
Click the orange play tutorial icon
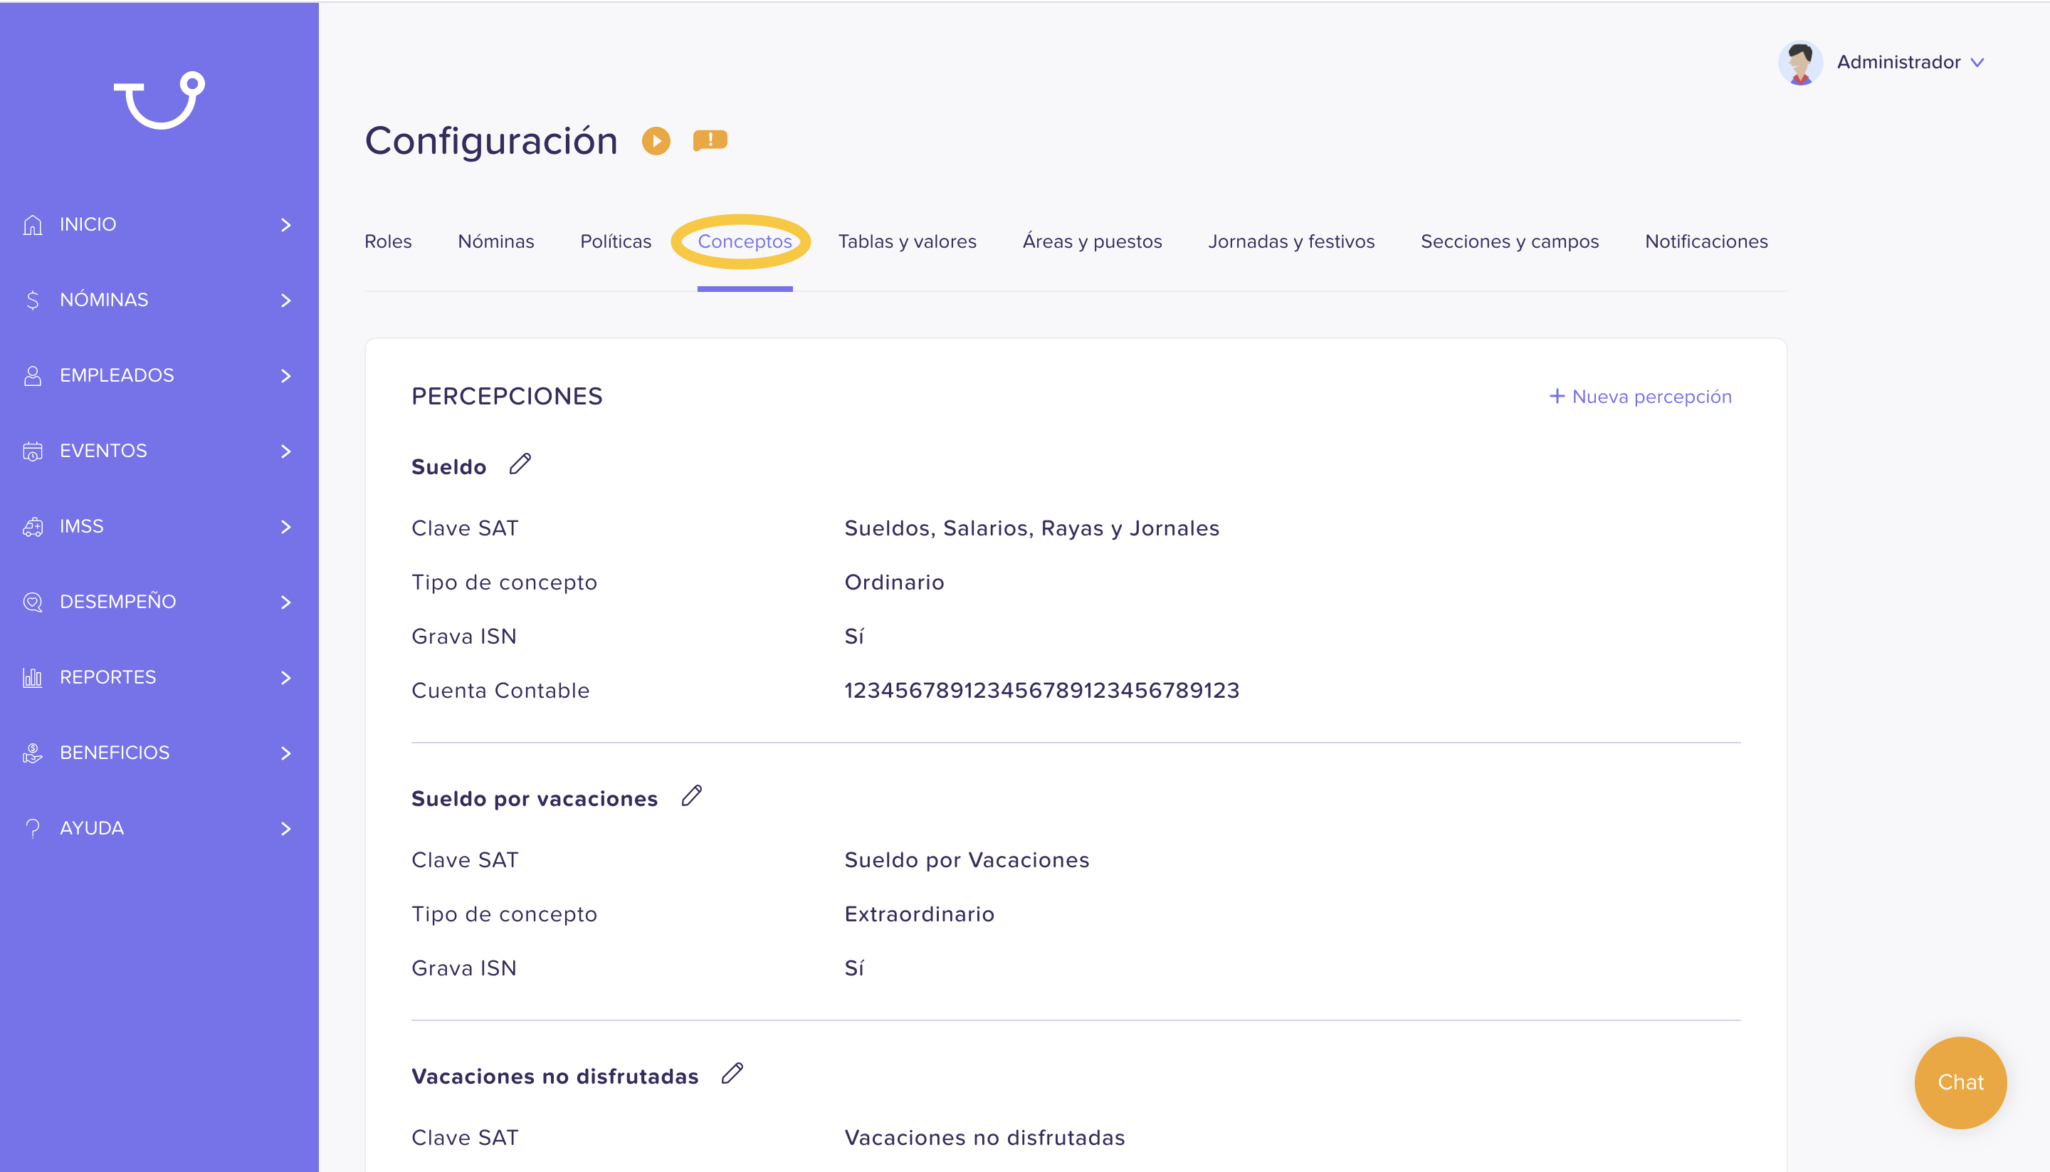656,141
